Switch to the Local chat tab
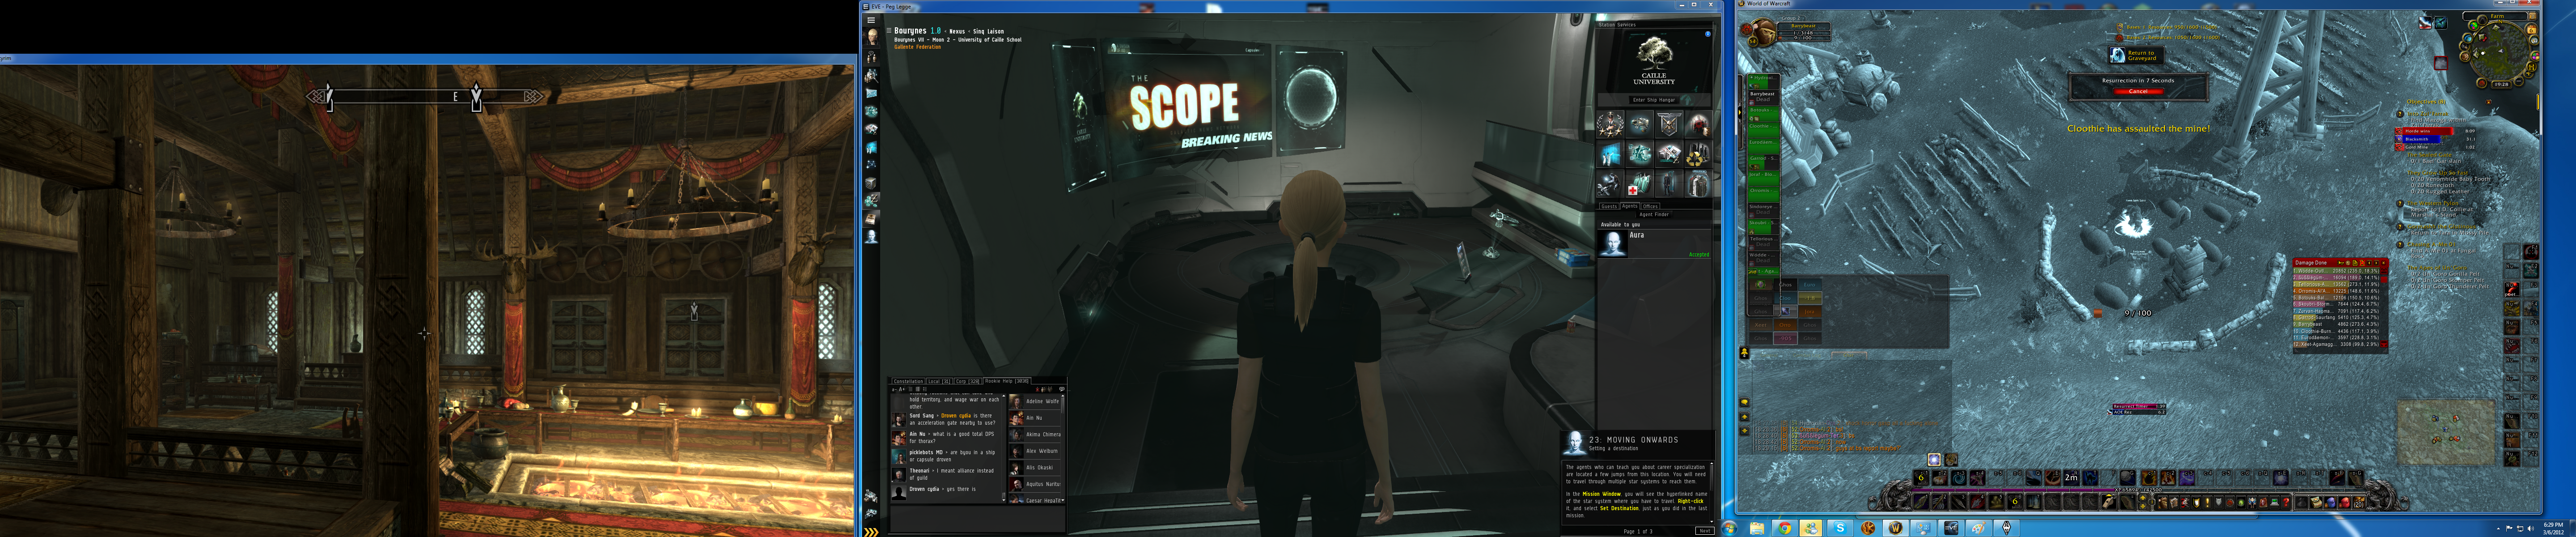The height and width of the screenshot is (537, 2576). pos(939,381)
